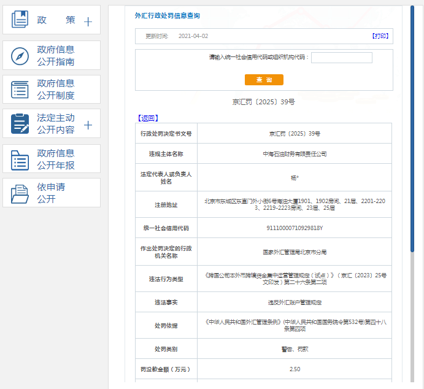Expand 法定主动公开内容 using its plus sign
Image resolution: width=424 pixels, height=389 pixels.
click(88, 125)
